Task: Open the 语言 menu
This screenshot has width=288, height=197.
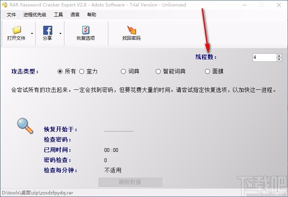Action: pos(75,15)
